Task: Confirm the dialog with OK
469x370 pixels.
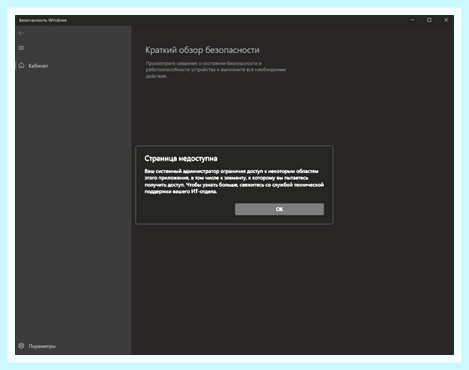Action: click(x=279, y=209)
